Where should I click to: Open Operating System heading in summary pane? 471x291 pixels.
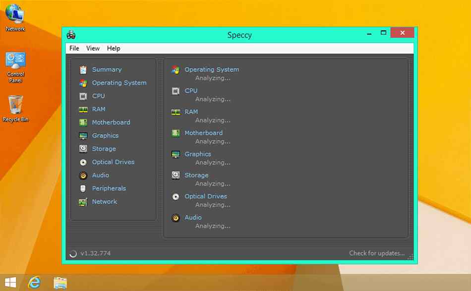point(212,69)
